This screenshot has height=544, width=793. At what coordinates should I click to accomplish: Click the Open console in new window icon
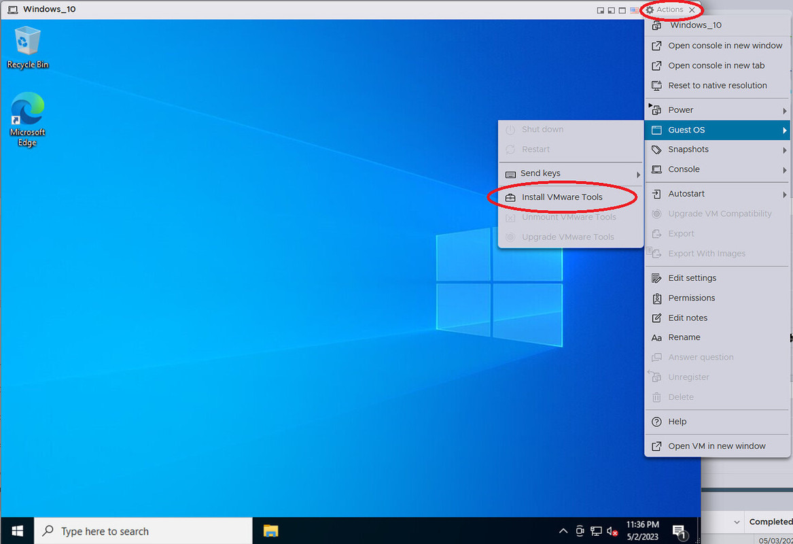click(656, 46)
